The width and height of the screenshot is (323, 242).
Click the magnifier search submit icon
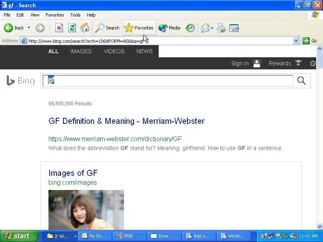click(301, 80)
